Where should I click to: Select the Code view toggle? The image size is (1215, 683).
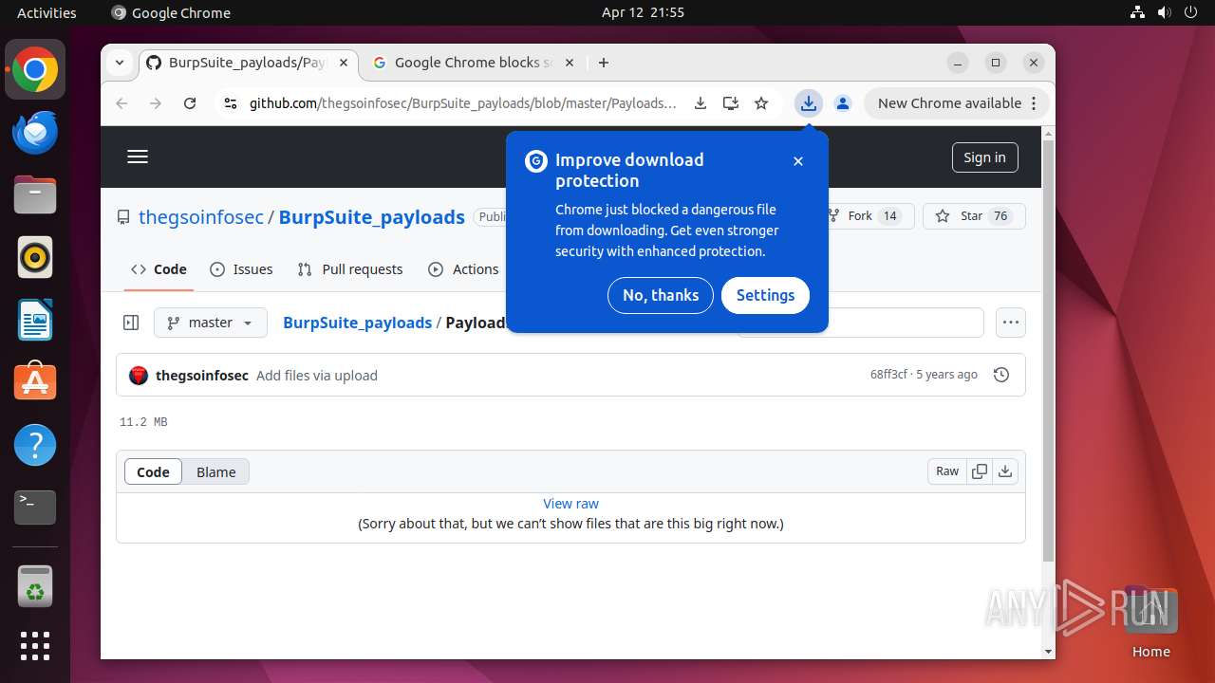(x=153, y=471)
